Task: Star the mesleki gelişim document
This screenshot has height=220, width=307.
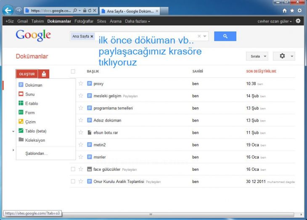Action: pyautogui.click(x=81, y=96)
